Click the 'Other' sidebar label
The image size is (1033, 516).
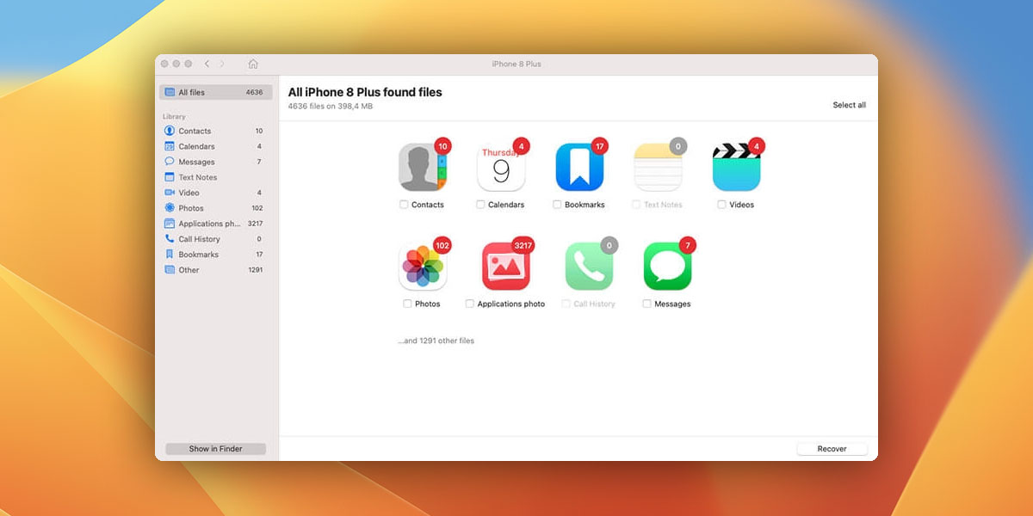coord(189,270)
